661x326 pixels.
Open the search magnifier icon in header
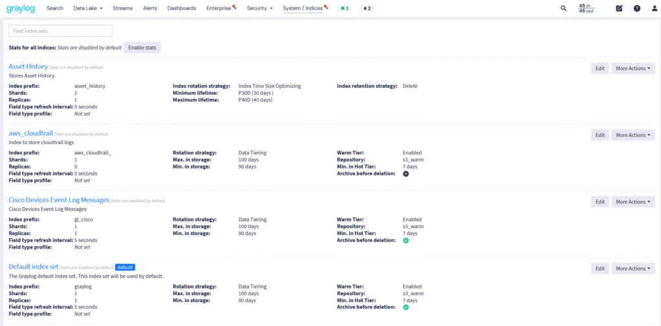point(564,8)
